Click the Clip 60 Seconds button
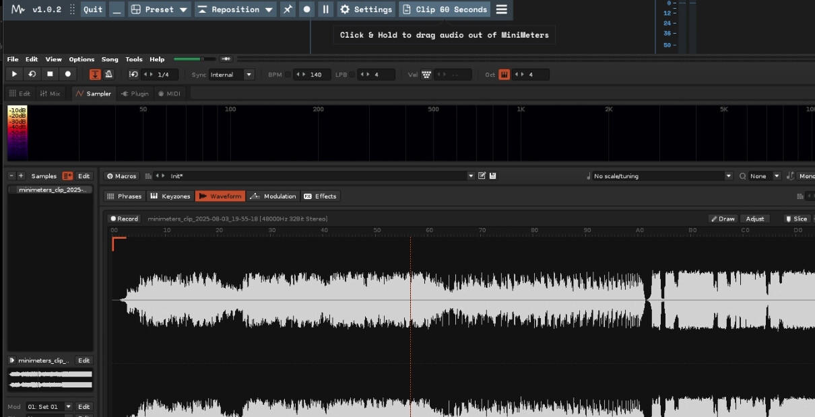 click(x=445, y=9)
